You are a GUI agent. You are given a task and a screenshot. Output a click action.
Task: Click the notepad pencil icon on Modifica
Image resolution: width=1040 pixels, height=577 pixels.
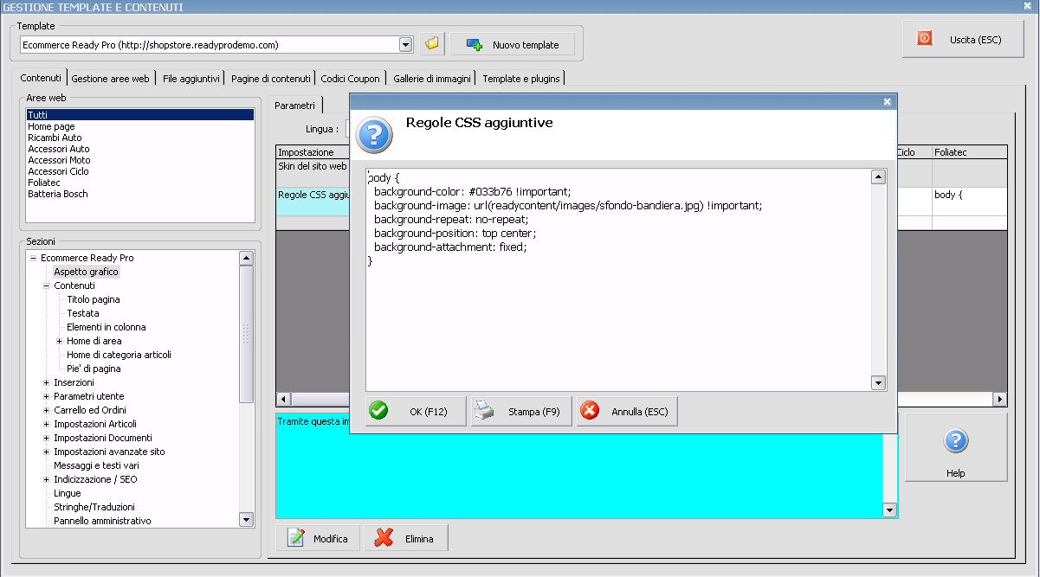[296, 538]
